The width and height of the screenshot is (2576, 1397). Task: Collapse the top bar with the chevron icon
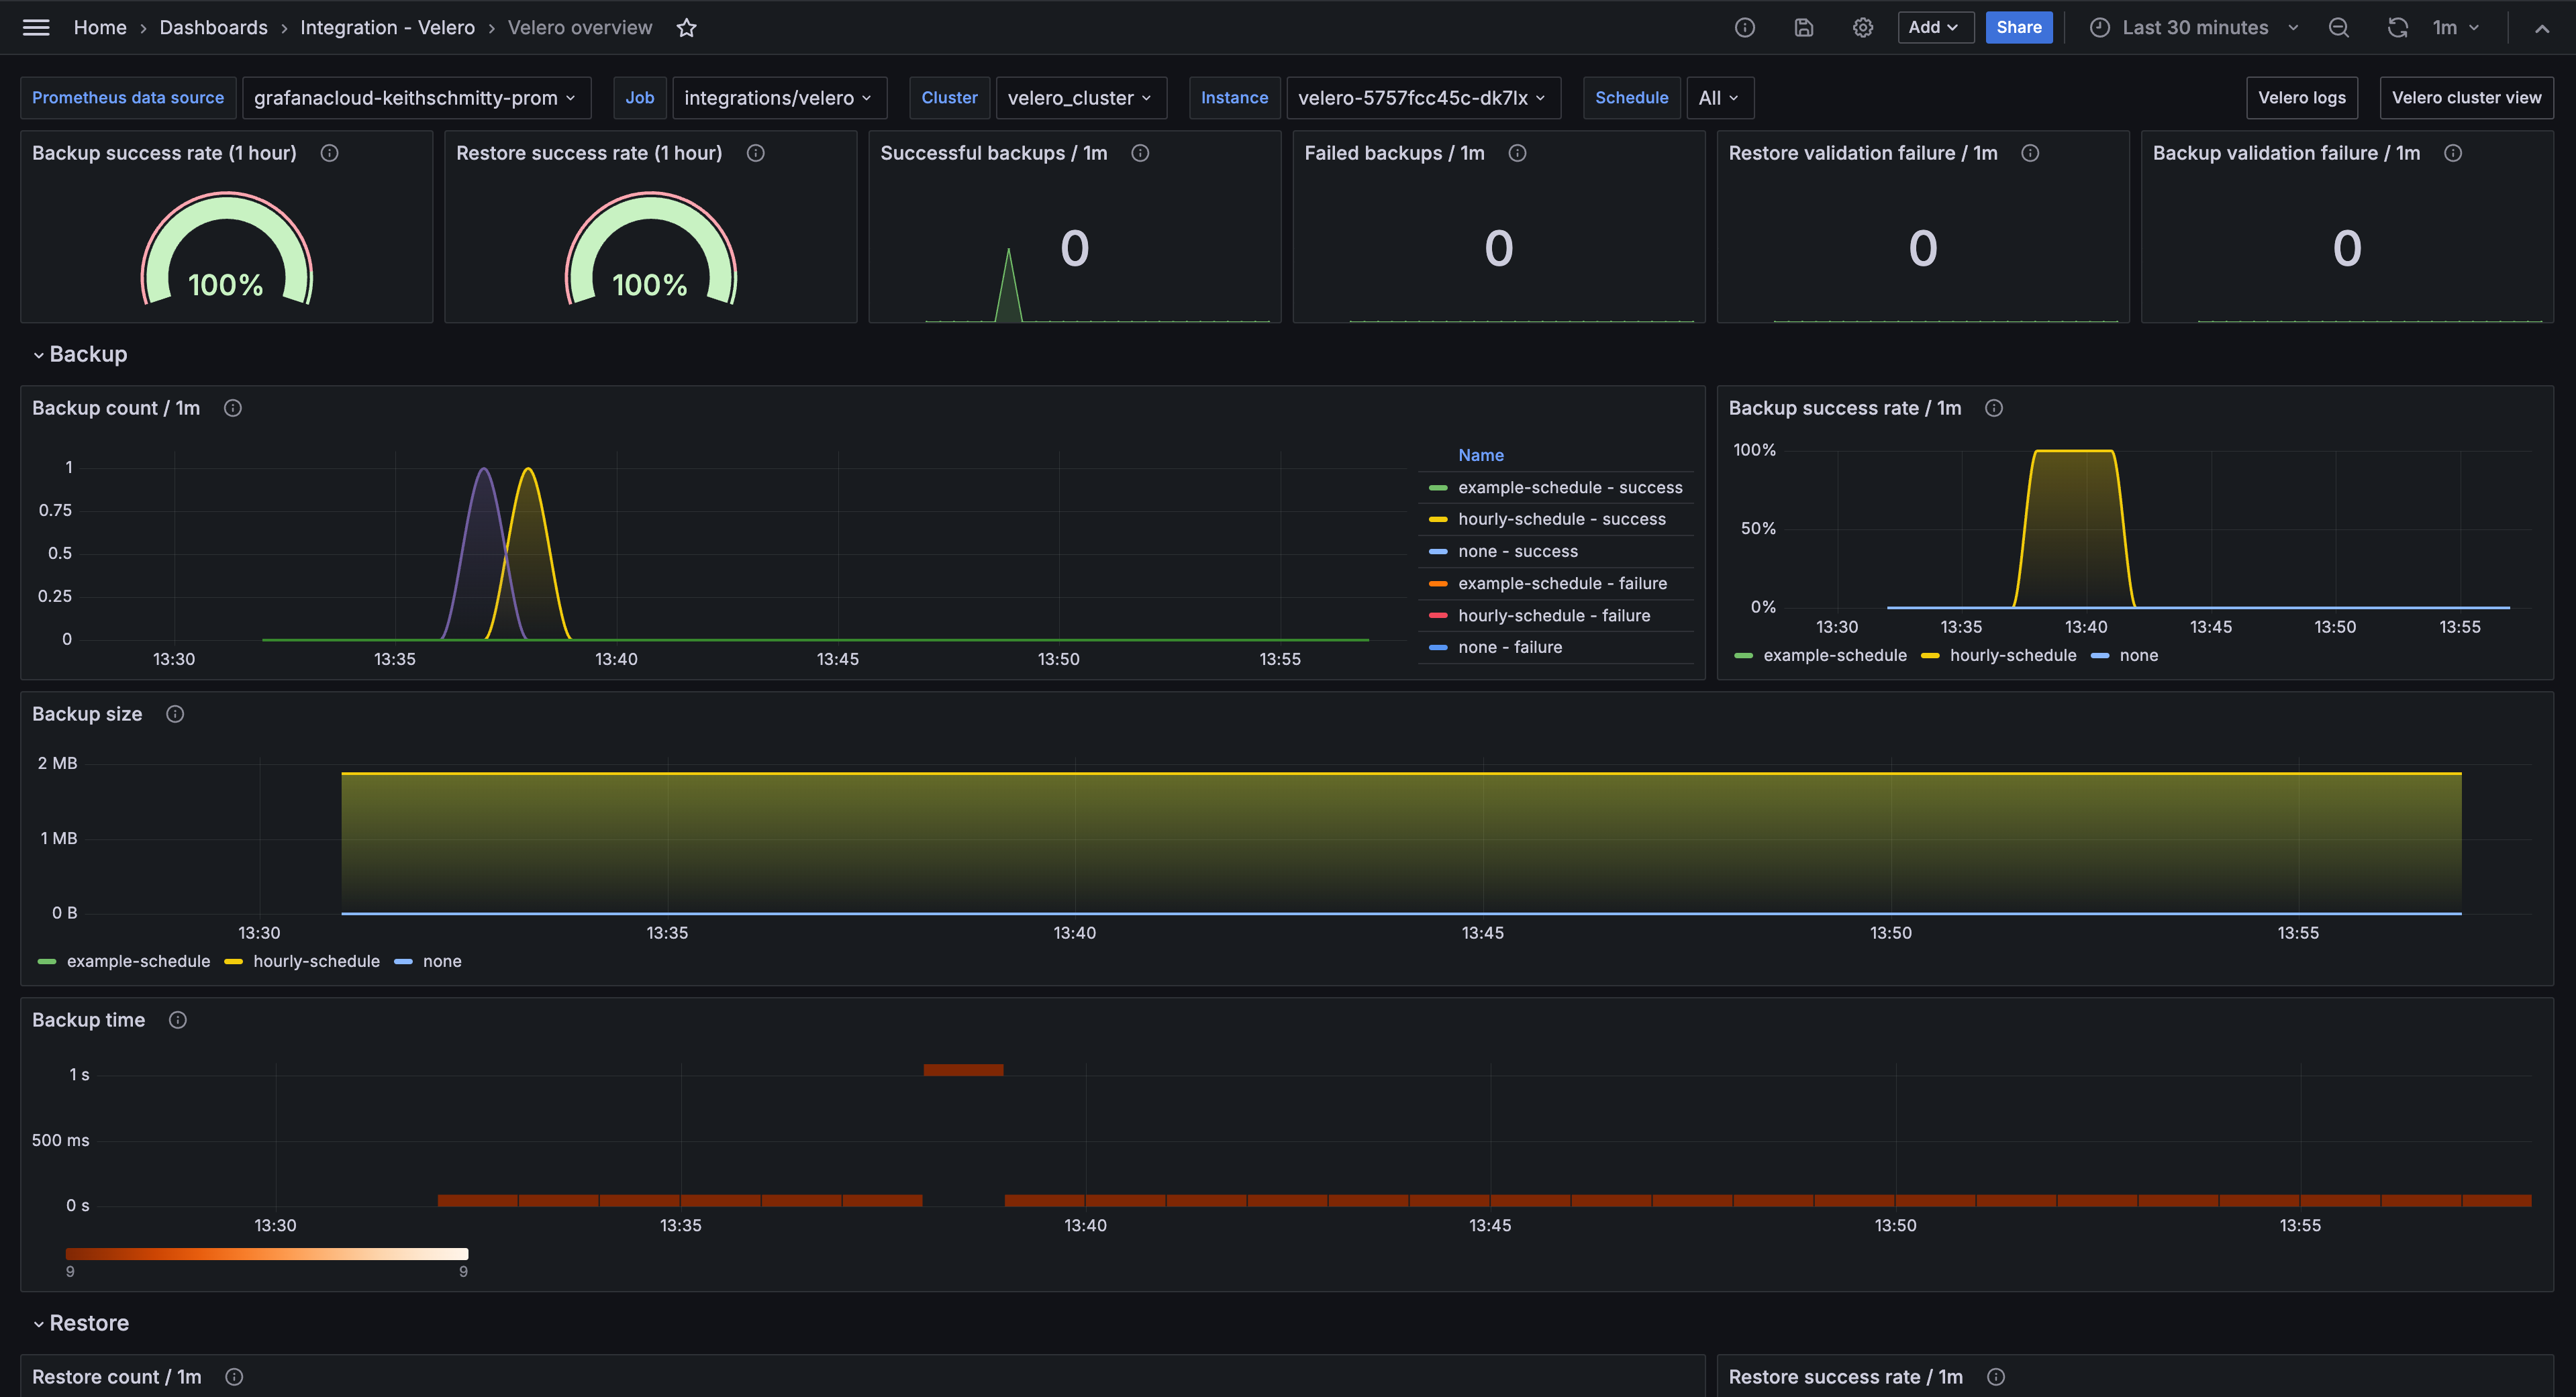(2542, 27)
